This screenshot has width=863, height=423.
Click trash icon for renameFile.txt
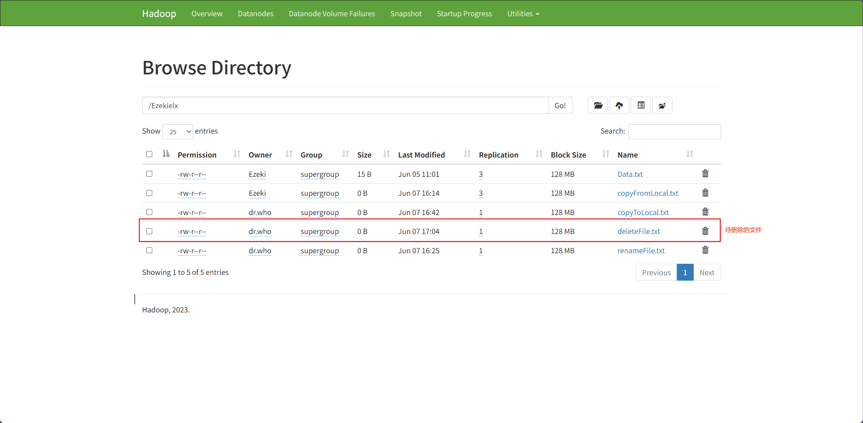(x=705, y=250)
